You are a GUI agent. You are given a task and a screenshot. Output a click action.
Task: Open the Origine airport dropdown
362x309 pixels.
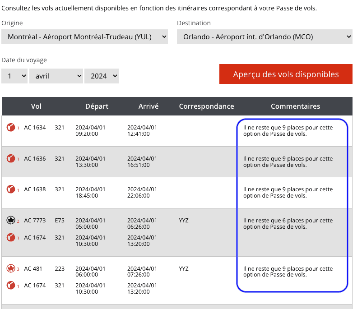coord(85,37)
